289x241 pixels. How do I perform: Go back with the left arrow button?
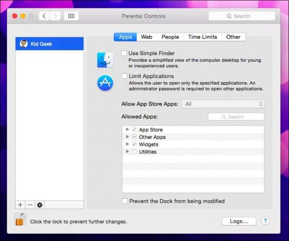[x=44, y=16]
